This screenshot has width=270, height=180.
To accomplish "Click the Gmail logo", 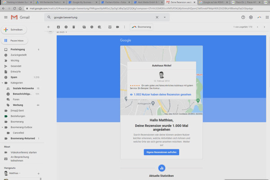I will point(20,17).
